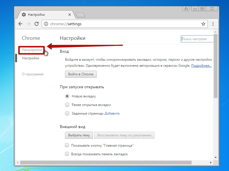Click the scroll left arrow
Screen dimensions: 229x171
18,162
